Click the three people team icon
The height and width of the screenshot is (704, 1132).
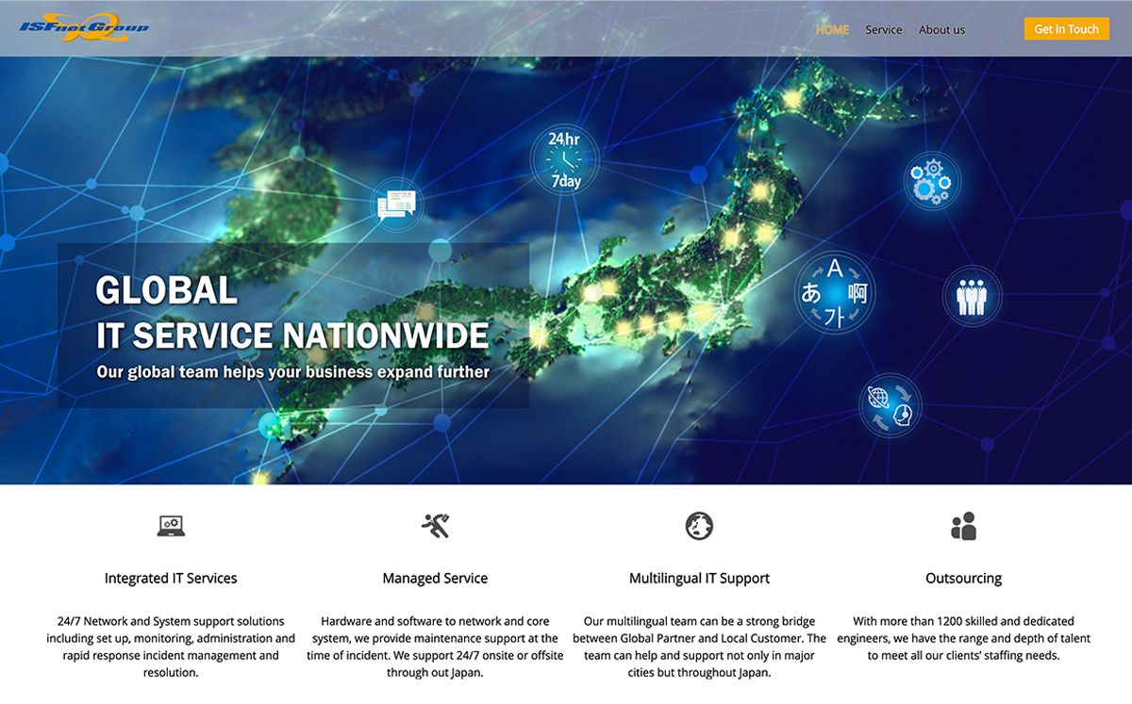(x=971, y=297)
